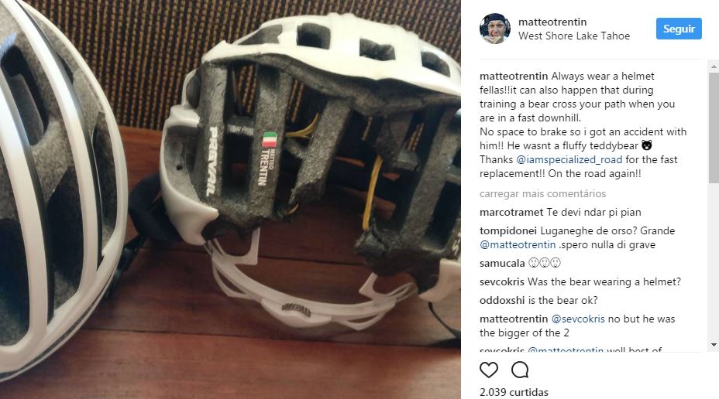The image size is (719, 399).
Task: Click the scrollbar down arrow
Action: (714, 345)
